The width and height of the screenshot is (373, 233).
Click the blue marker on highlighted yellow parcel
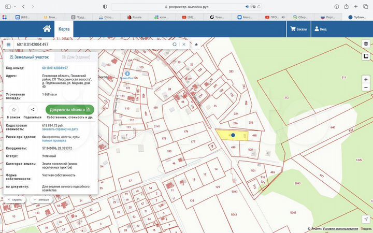(233, 135)
